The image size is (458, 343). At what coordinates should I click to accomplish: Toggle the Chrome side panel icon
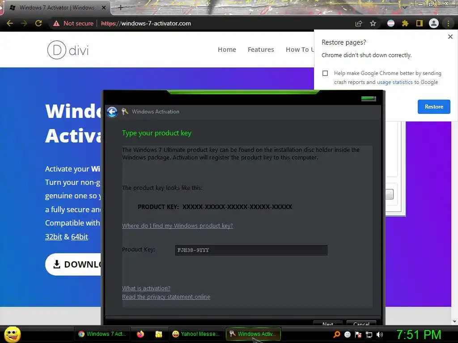pyautogui.click(x=420, y=23)
